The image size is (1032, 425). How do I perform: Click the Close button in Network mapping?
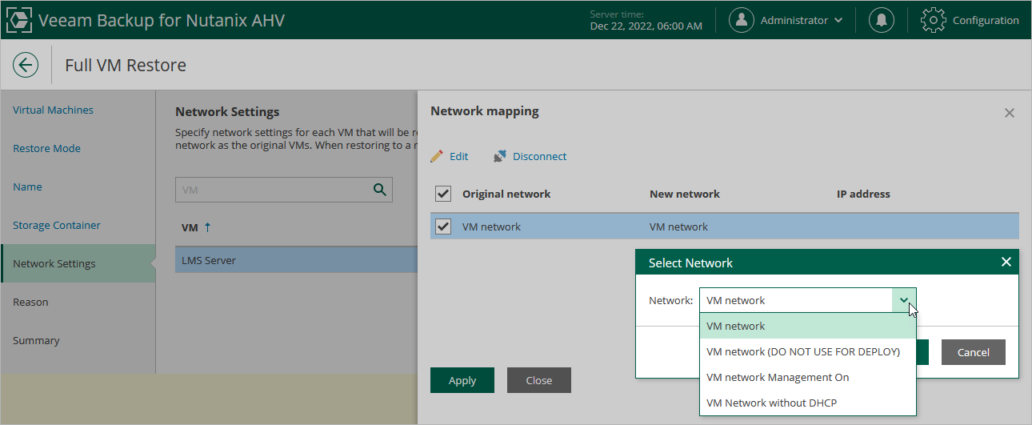(x=539, y=380)
